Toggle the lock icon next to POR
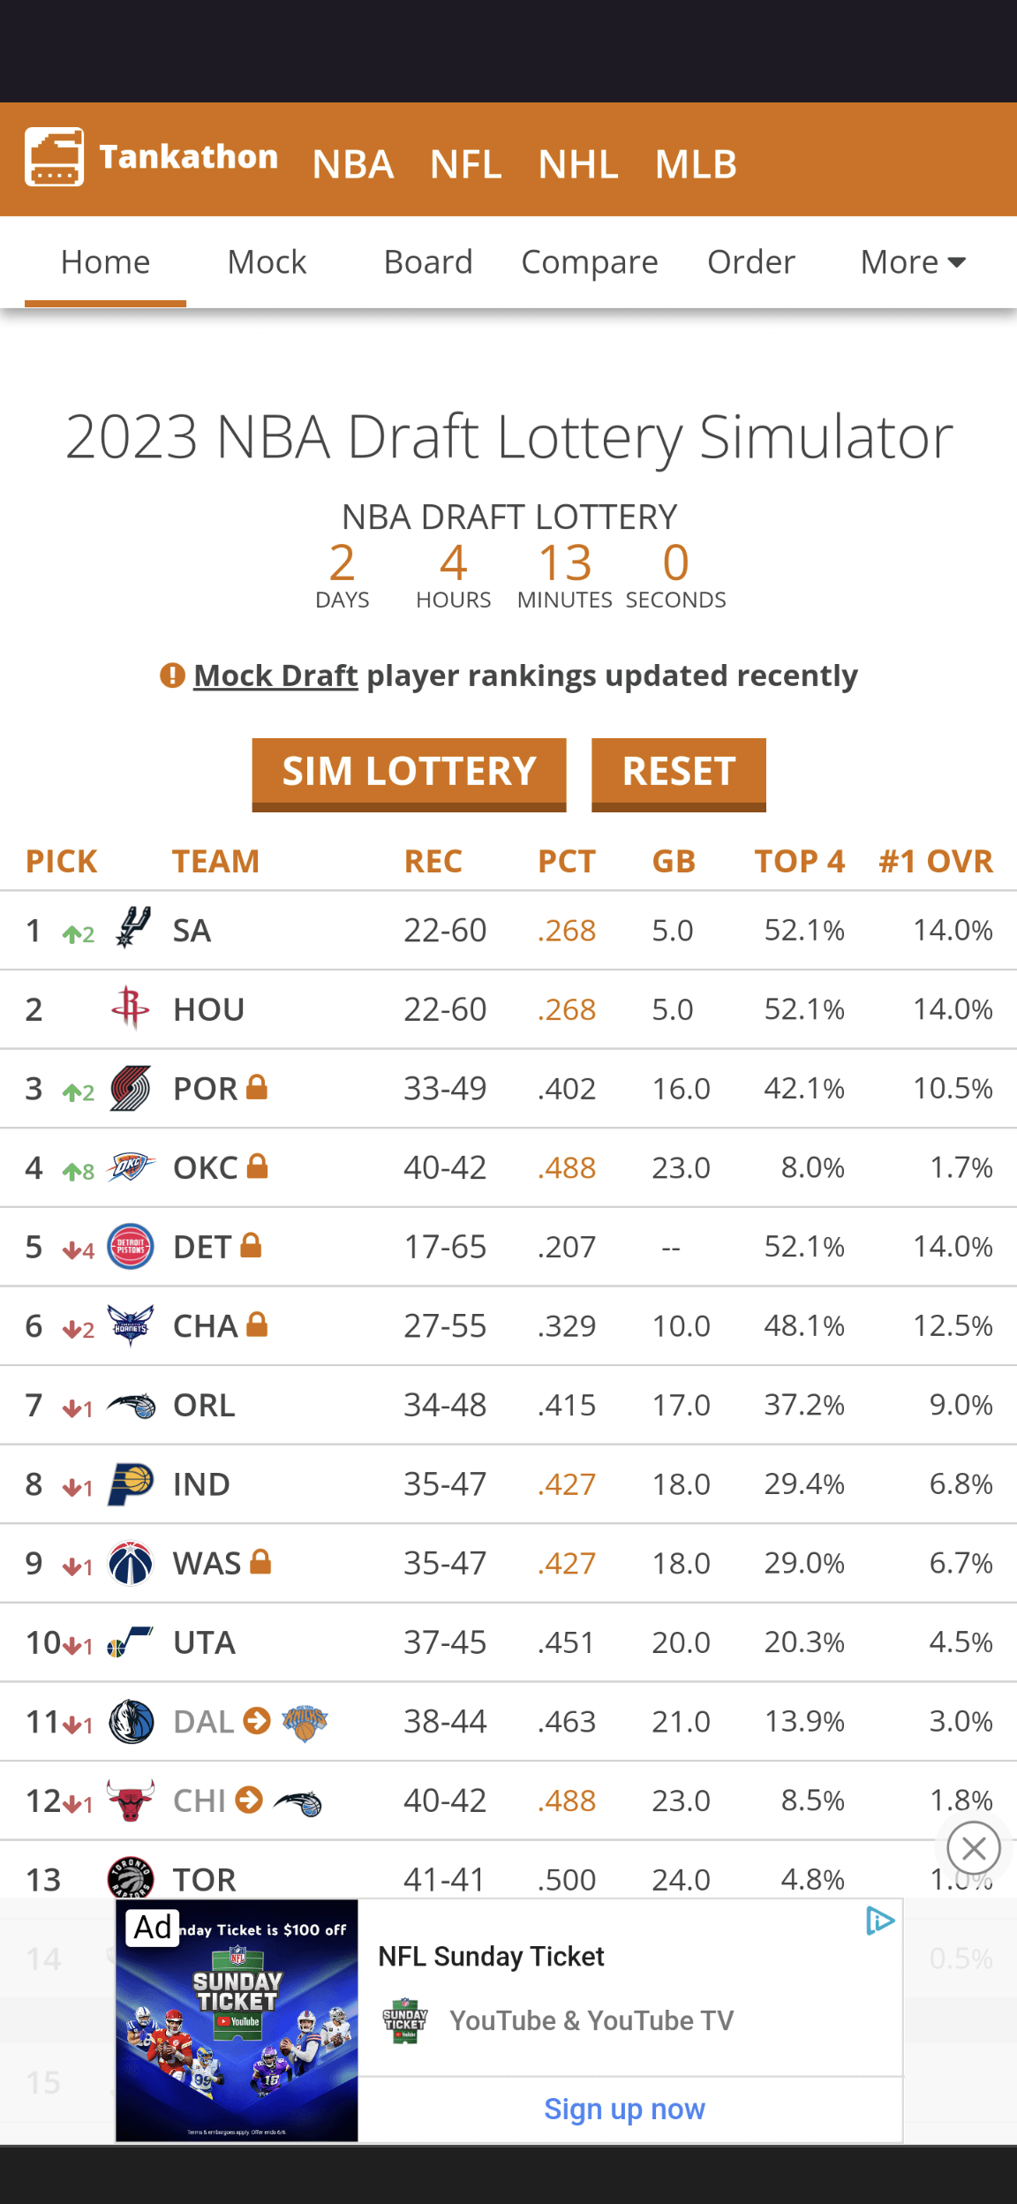The width and height of the screenshot is (1017, 2204). pyautogui.click(x=257, y=1087)
